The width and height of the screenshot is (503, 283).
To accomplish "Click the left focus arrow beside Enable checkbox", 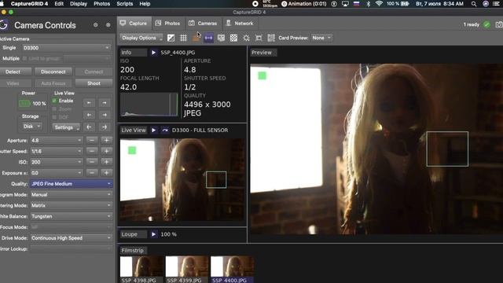I will coord(89,103).
